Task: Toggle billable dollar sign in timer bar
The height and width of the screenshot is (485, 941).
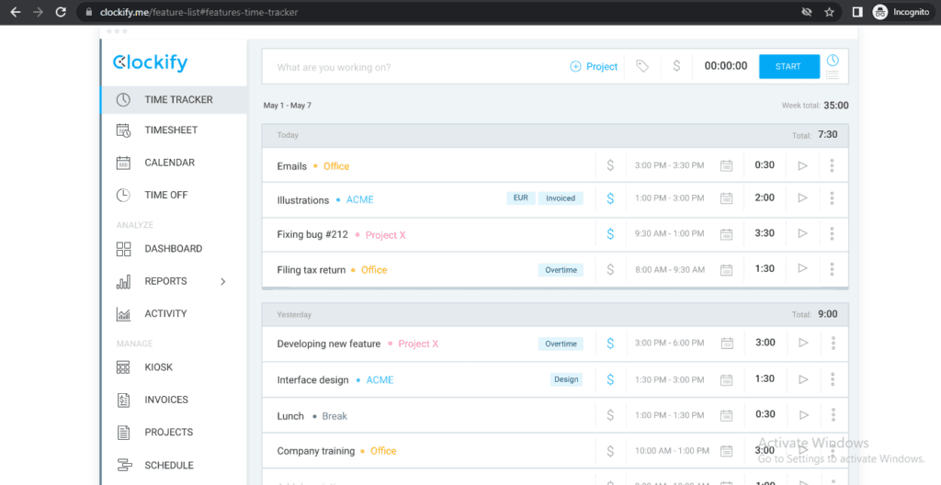Action: pyautogui.click(x=676, y=66)
